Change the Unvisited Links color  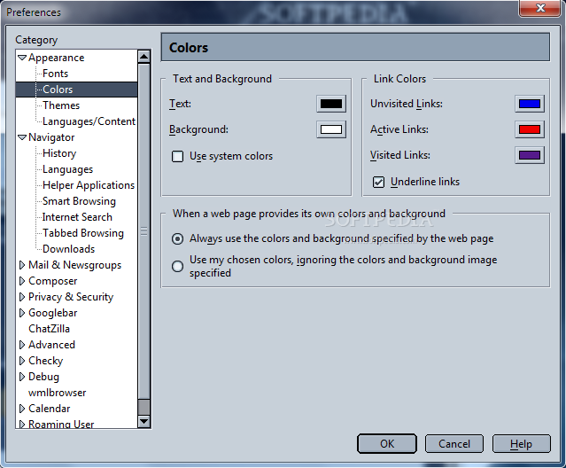[x=530, y=104]
